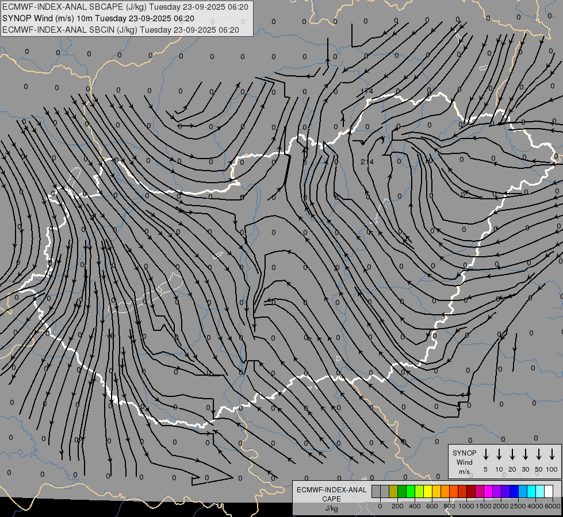
Task: Click the 20 m/s wind arrow in legend
Action: (x=512, y=454)
